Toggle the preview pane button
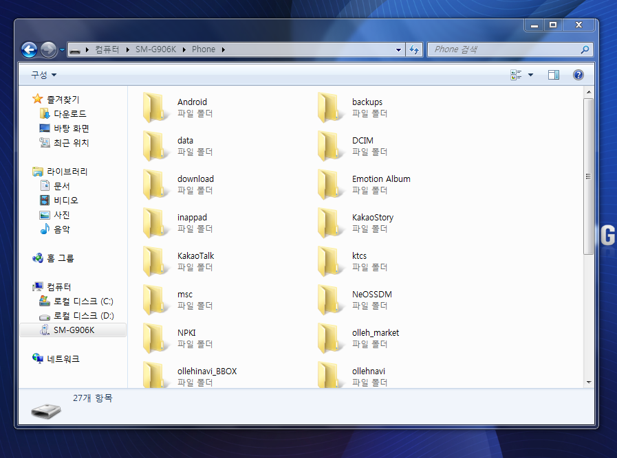This screenshot has height=458, width=617. pos(553,75)
